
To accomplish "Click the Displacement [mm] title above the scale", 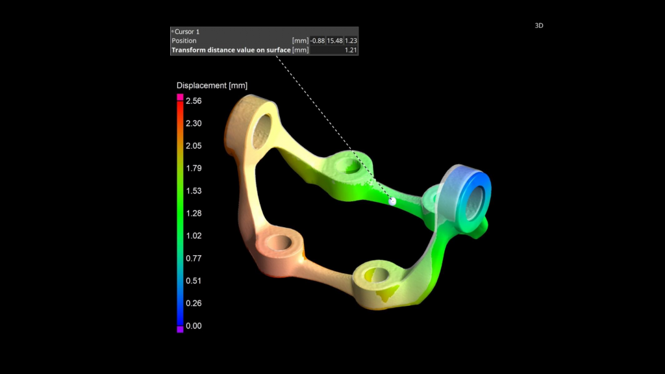I will tap(212, 85).
